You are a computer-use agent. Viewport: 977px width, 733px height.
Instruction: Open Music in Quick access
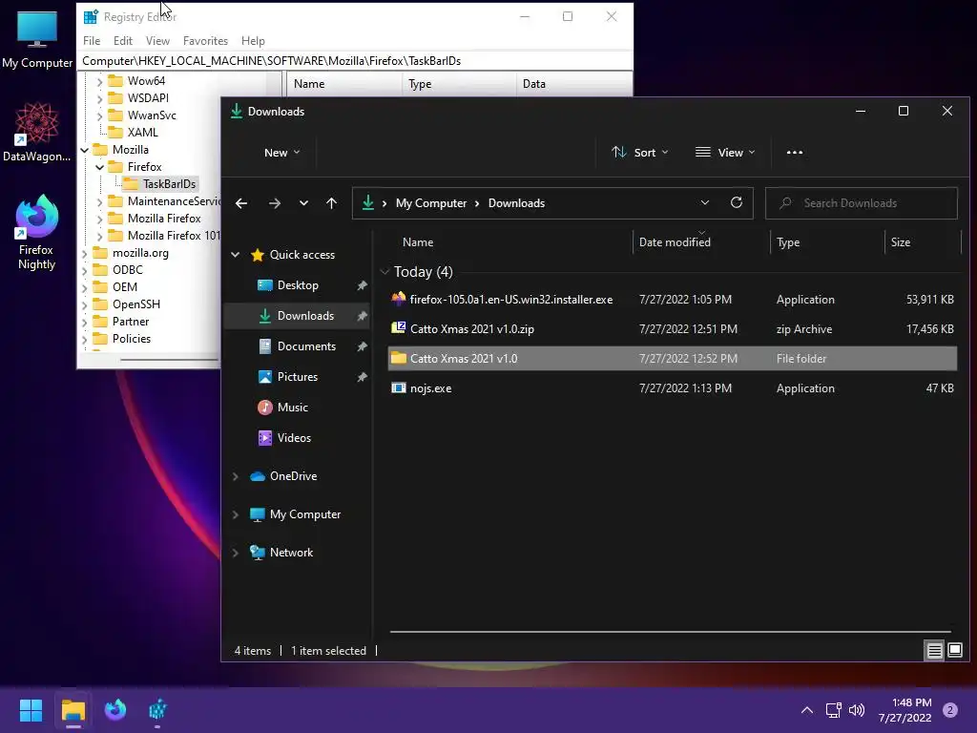[x=292, y=408]
